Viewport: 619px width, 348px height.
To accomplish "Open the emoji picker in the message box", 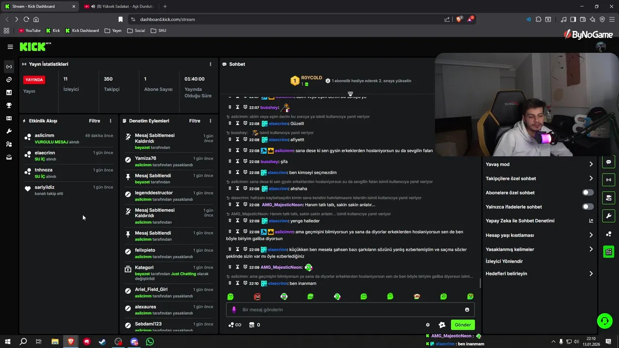I will point(467,310).
